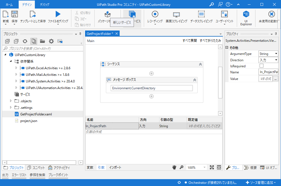Image resolution: width=281 pixels, height=186 pixels.
Task: Click すべて展開 expand all link
Action: click(190, 41)
